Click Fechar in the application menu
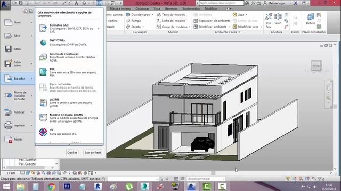The height and width of the screenshot is (191, 341). [18, 140]
